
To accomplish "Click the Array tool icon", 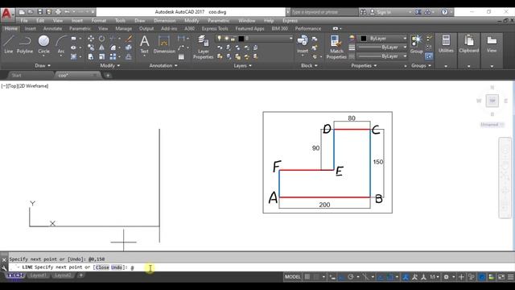I will coord(113,56).
